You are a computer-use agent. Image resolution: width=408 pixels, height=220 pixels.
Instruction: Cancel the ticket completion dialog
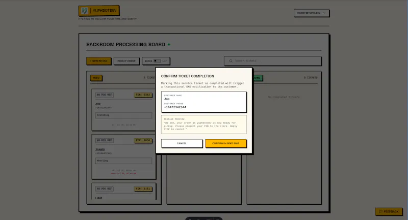(182, 143)
